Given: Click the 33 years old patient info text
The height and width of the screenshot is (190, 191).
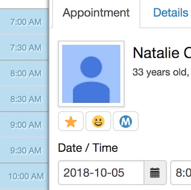Looking at the screenshot, I should pos(161,72).
